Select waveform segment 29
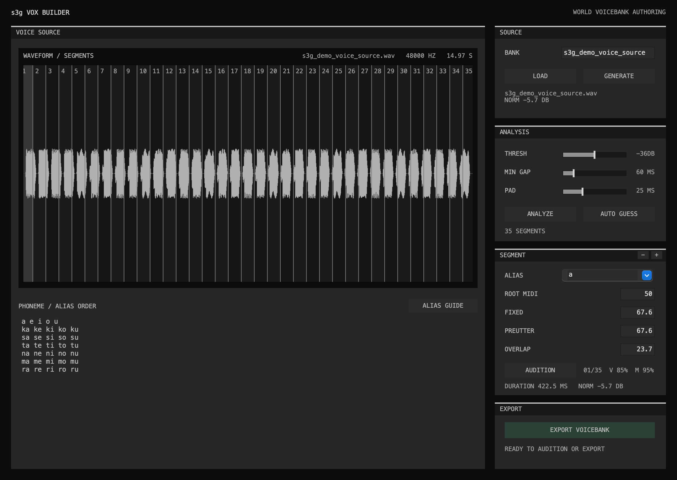The height and width of the screenshot is (480, 677). [391, 174]
